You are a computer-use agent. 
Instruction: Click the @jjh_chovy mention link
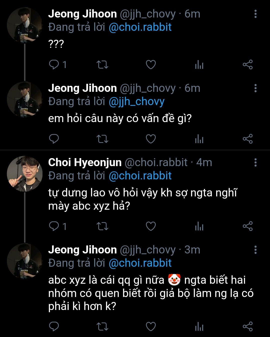(x=136, y=102)
